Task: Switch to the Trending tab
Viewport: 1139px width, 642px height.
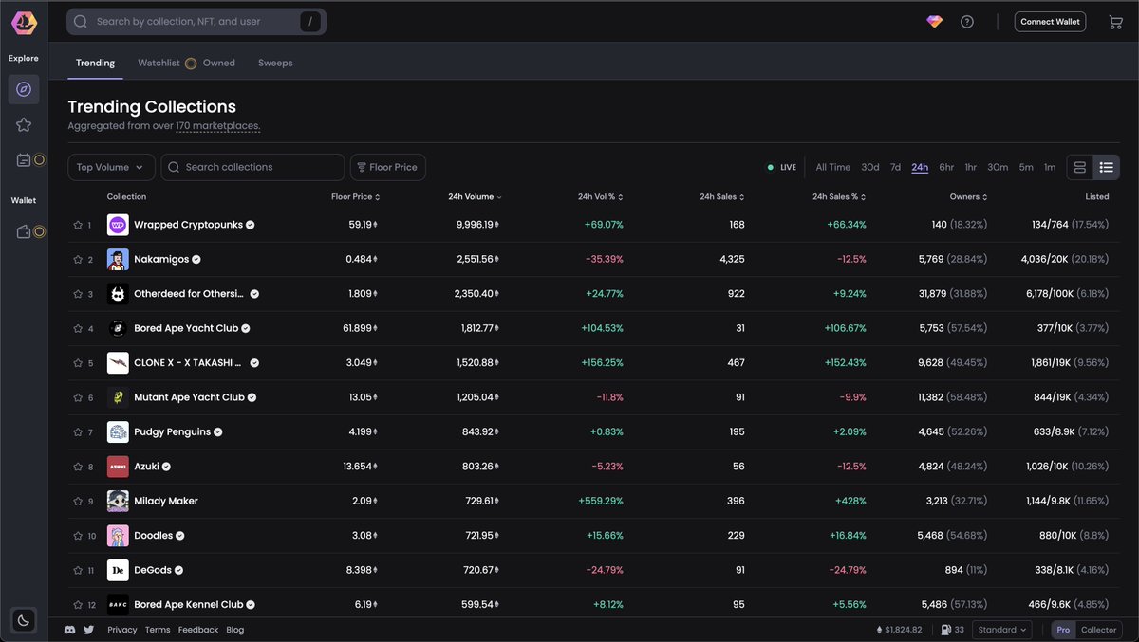Action: coord(95,63)
